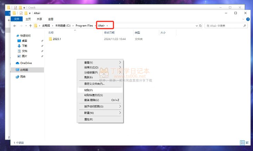Select OneDrive in the navigation pane
Viewport: 253px width, 151px height.
[26, 63]
